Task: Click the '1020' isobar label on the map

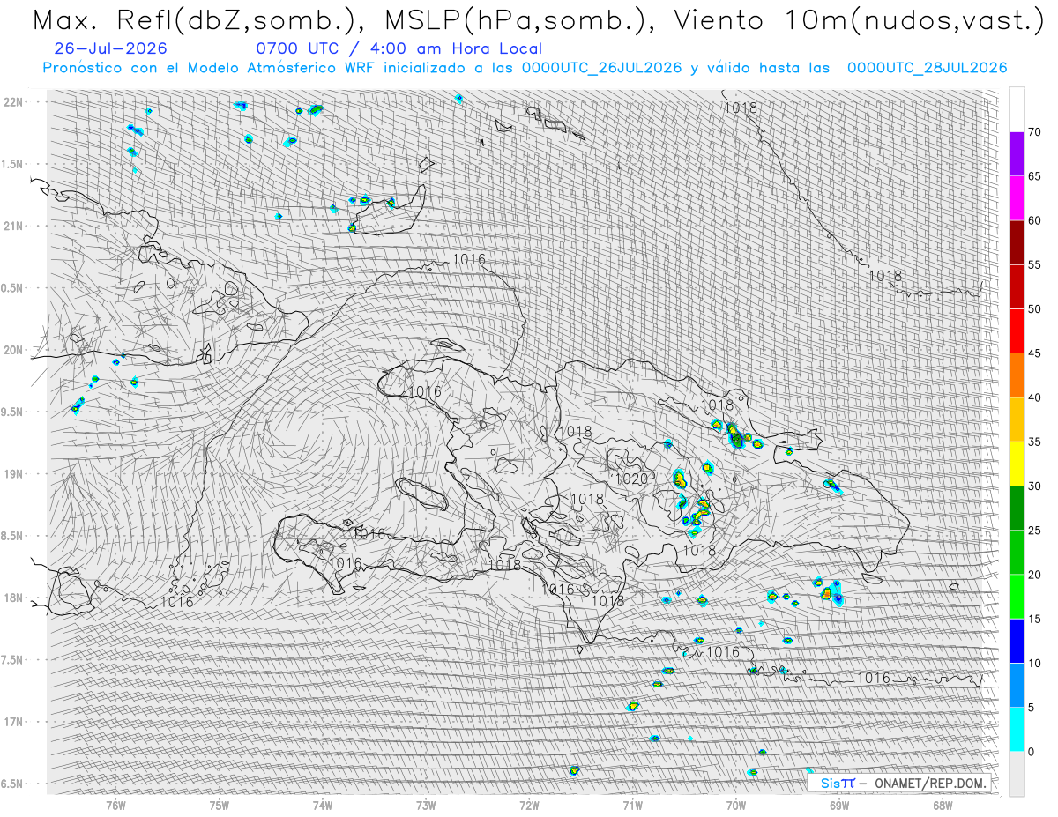Action: [x=631, y=479]
